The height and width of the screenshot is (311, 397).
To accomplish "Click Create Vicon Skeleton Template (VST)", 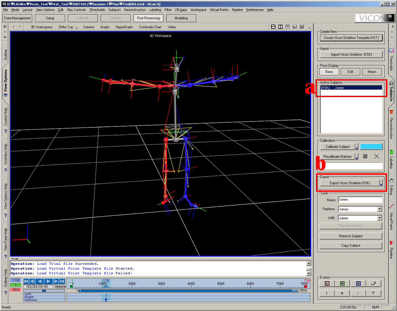I will coord(351,38).
